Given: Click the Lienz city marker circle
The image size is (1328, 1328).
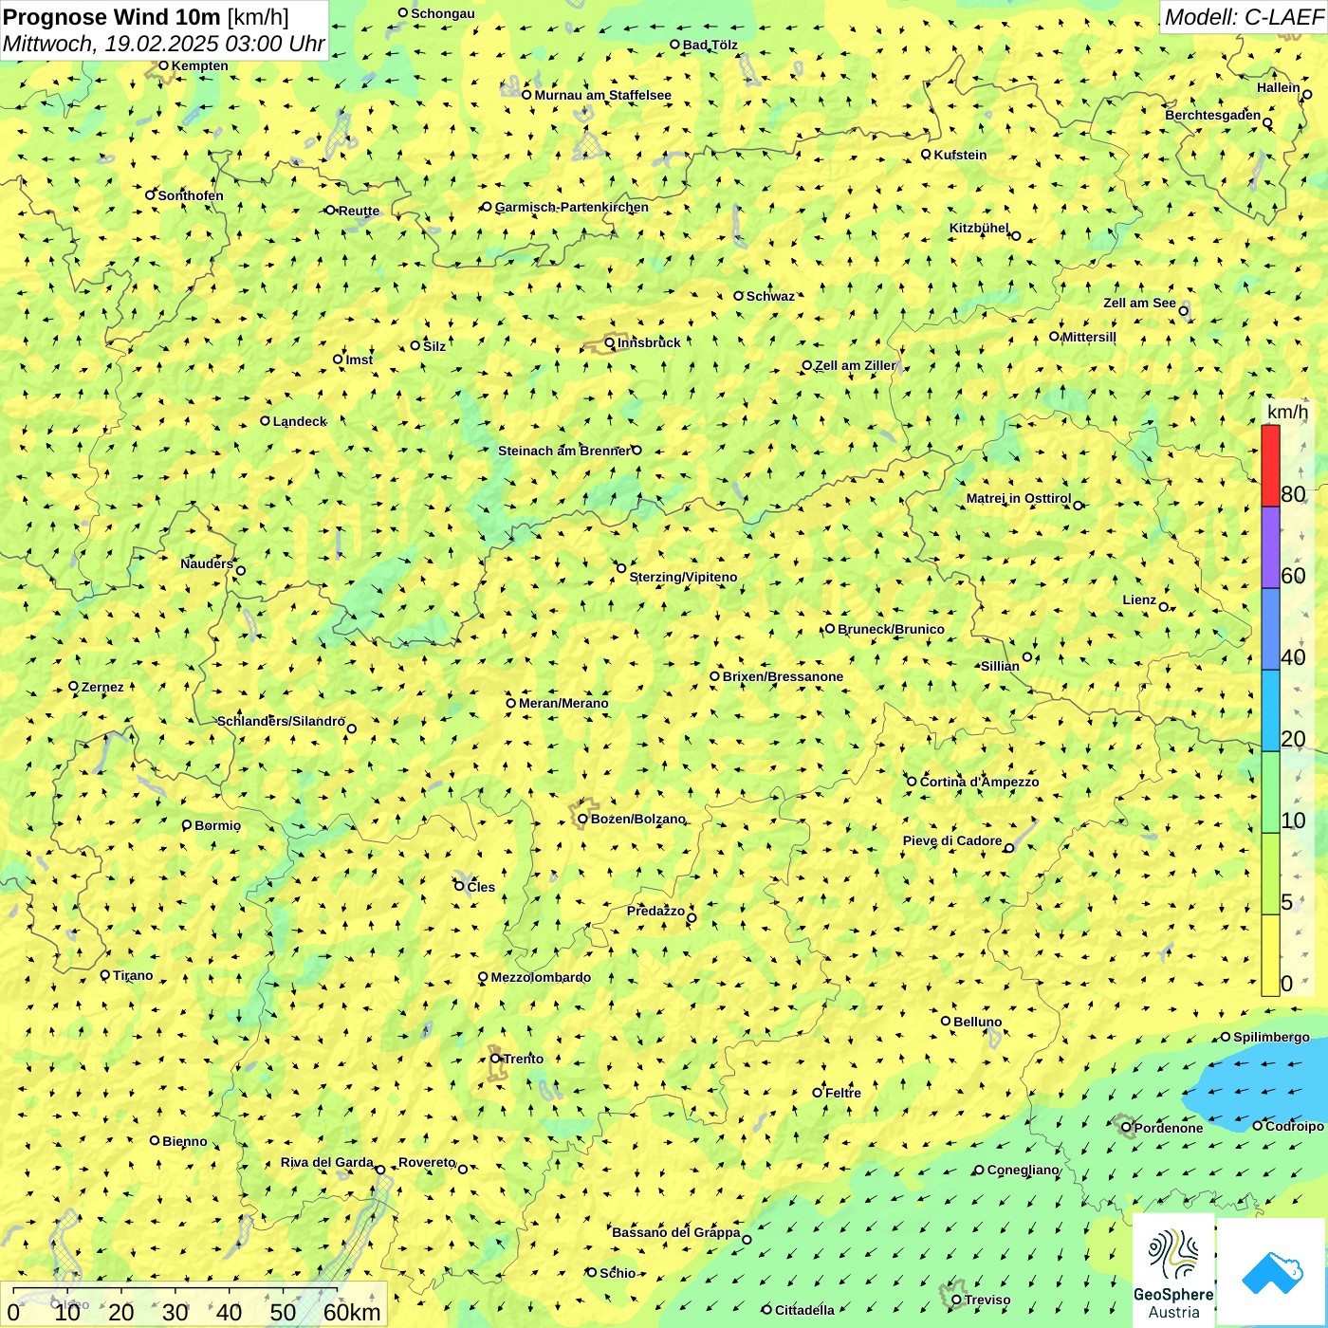Looking at the screenshot, I should click(x=1164, y=607).
